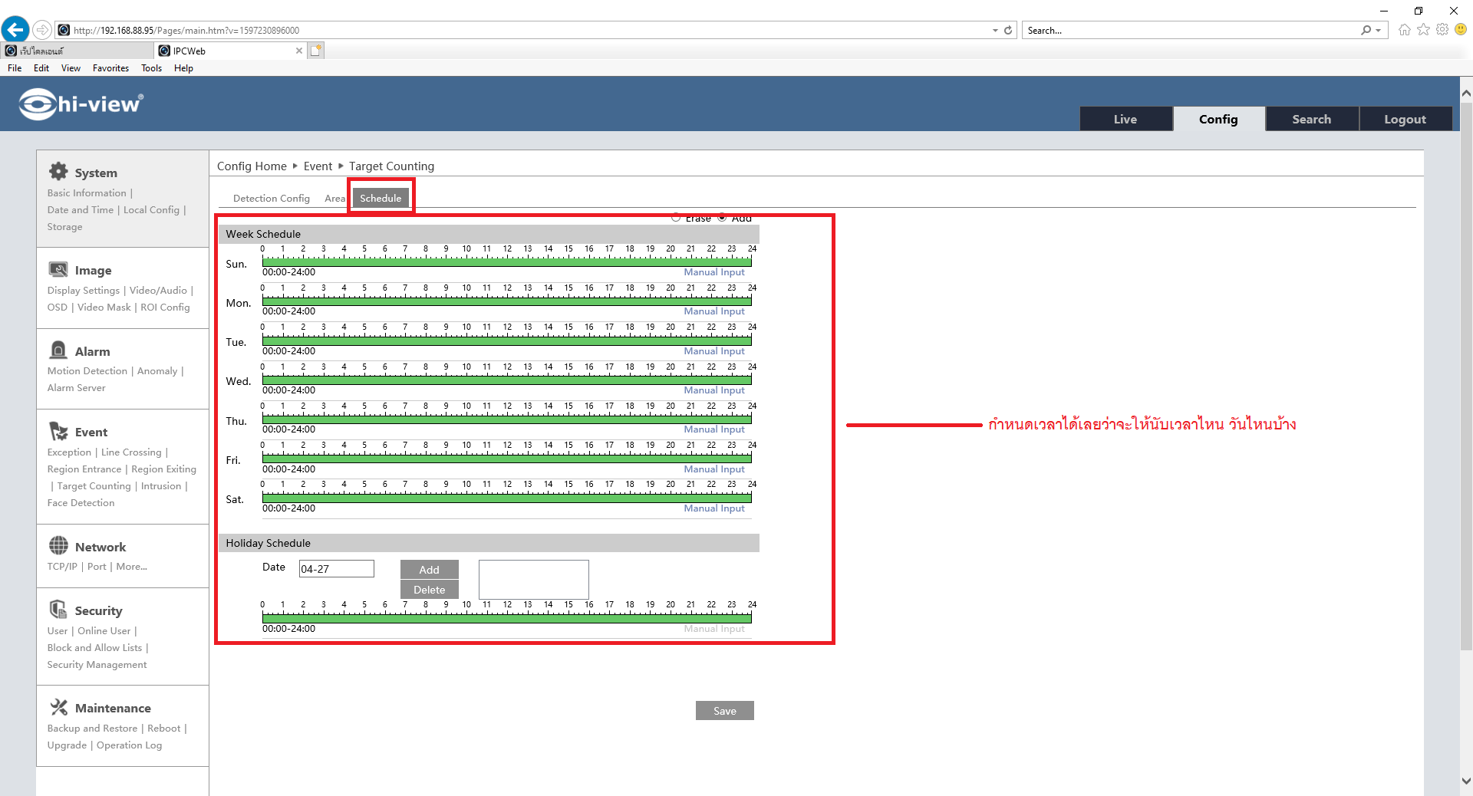Click the Maintenance tools icon
The height and width of the screenshot is (796, 1473).
(58, 707)
